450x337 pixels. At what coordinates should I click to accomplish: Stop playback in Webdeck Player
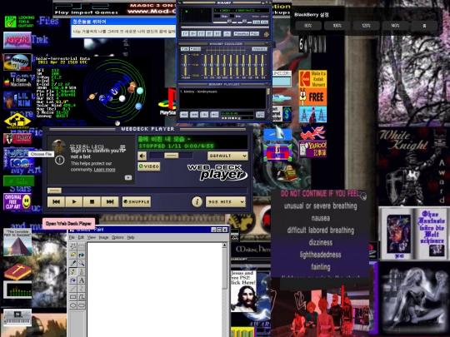point(92,201)
